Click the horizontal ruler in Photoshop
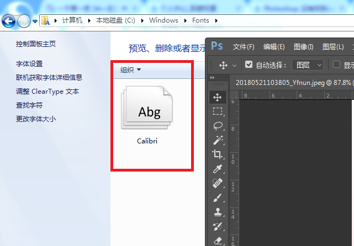This screenshot has width=354, height=246. click(x=297, y=95)
